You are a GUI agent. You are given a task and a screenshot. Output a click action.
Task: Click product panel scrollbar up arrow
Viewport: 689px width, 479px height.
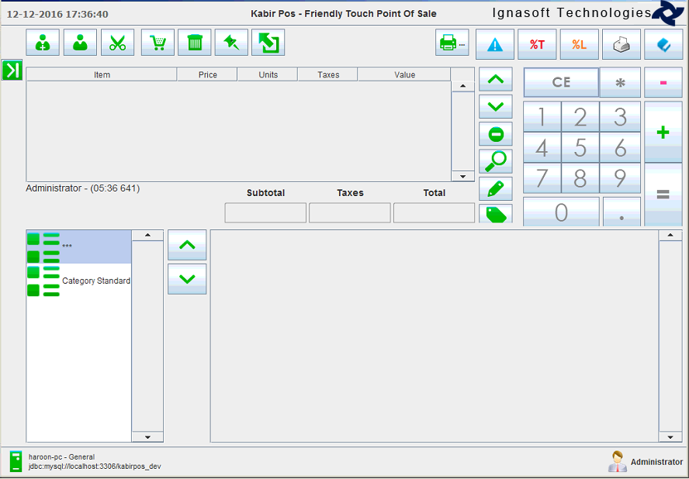tap(670, 236)
